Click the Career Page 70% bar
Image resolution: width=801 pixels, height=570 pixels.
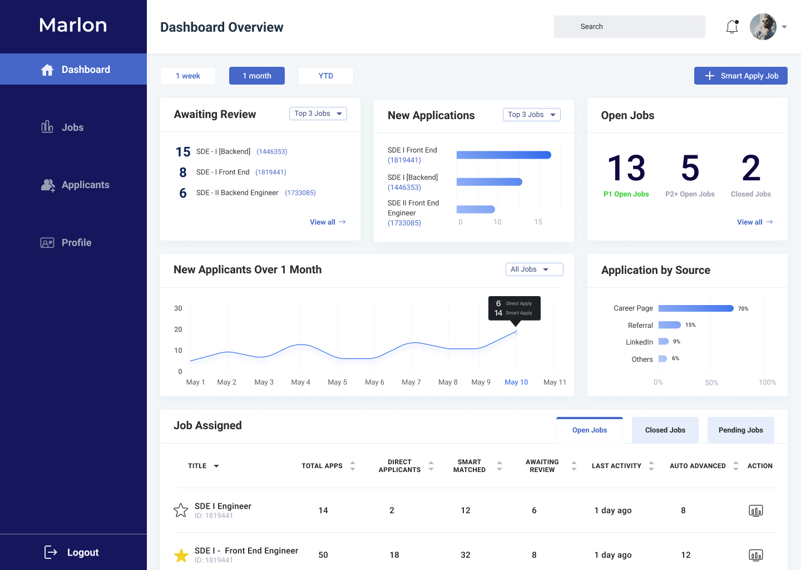[x=696, y=308]
